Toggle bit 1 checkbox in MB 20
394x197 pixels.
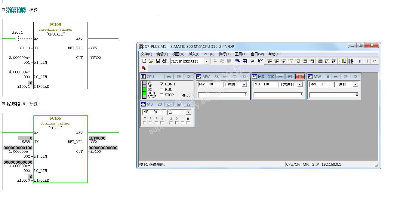pyautogui.click(x=183, y=123)
